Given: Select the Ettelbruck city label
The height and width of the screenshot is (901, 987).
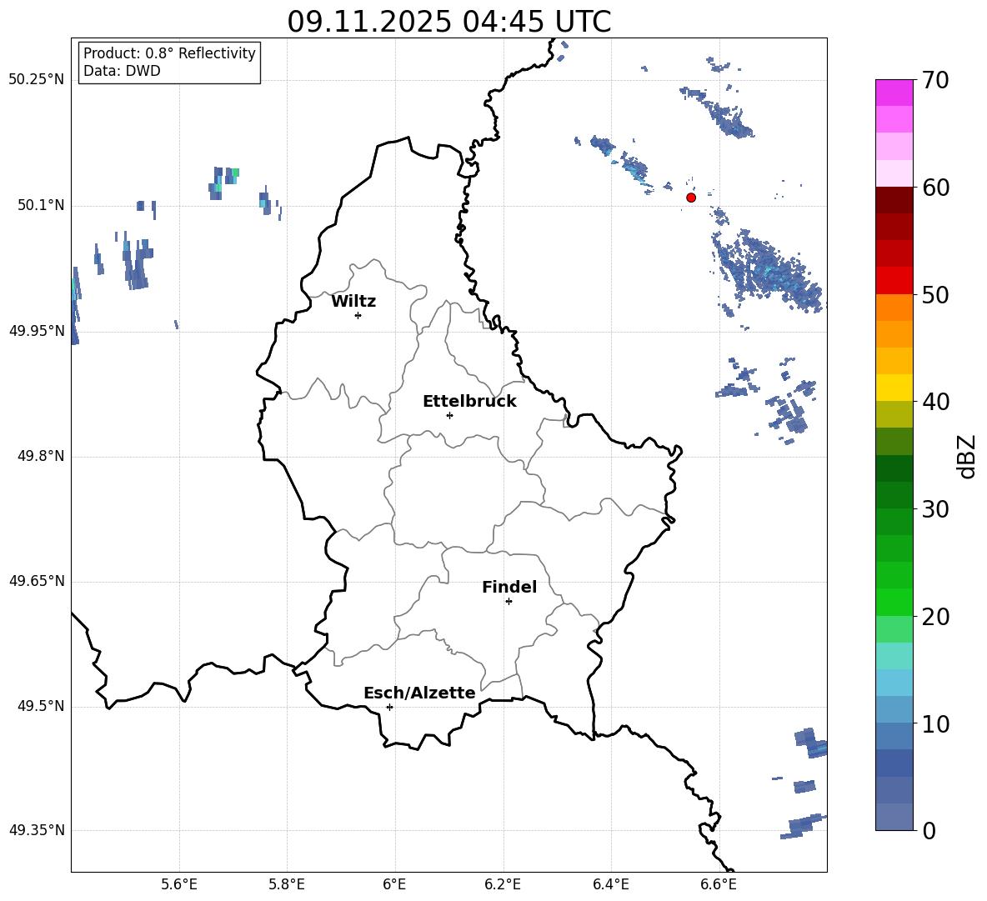Looking at the screenshot, I should (x=469, y=402).
